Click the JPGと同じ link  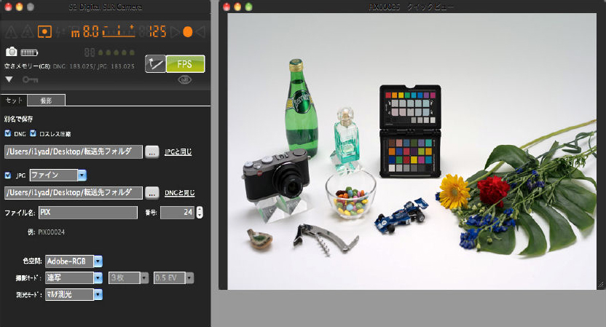tap(178, 152)
